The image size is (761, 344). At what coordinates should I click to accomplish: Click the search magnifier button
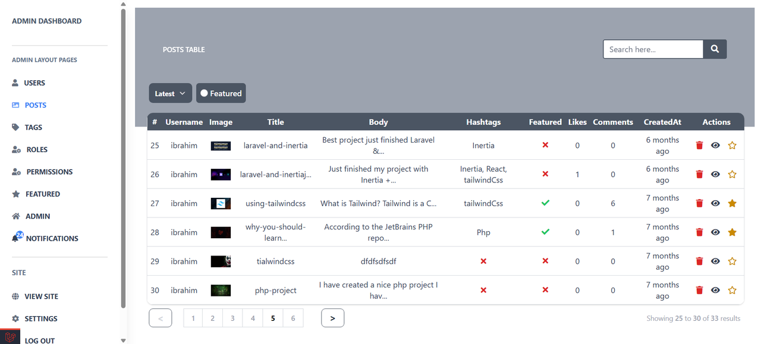pyautogui.click(x=715, y=49)
